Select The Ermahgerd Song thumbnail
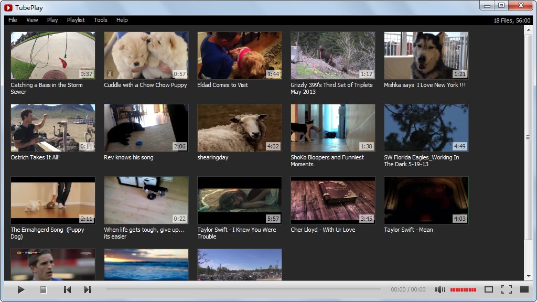The image size is (537, 302). [x=53, y=200]
